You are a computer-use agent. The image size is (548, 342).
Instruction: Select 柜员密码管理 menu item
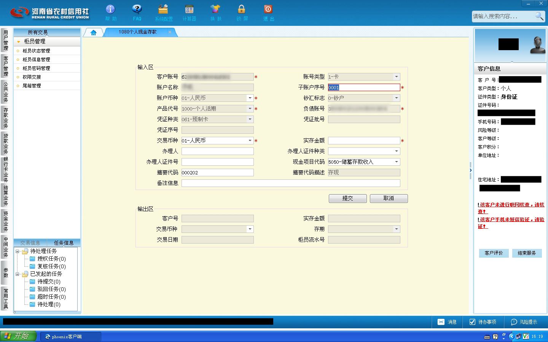36,68
